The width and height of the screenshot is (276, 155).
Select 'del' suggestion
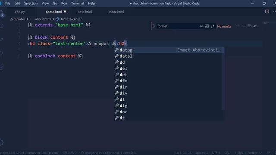(168, 68)
